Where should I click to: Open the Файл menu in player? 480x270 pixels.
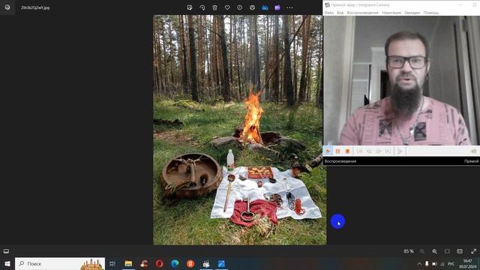pyautogui.click(x=329, y=13)
